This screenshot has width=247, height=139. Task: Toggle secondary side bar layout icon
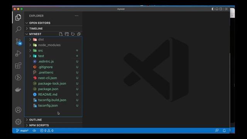(x=221, y=9)
